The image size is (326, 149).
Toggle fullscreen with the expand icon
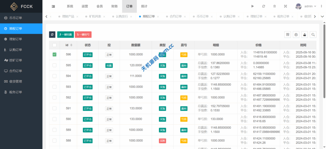286,6
